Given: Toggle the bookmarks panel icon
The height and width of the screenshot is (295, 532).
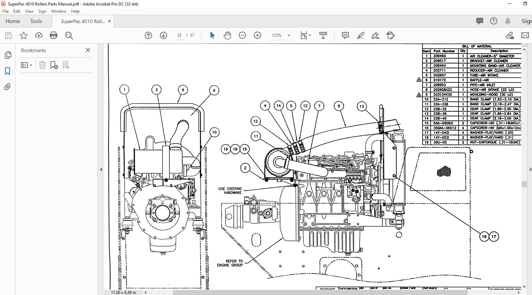Looking at the screenshot, I should (x=8, y=71).
